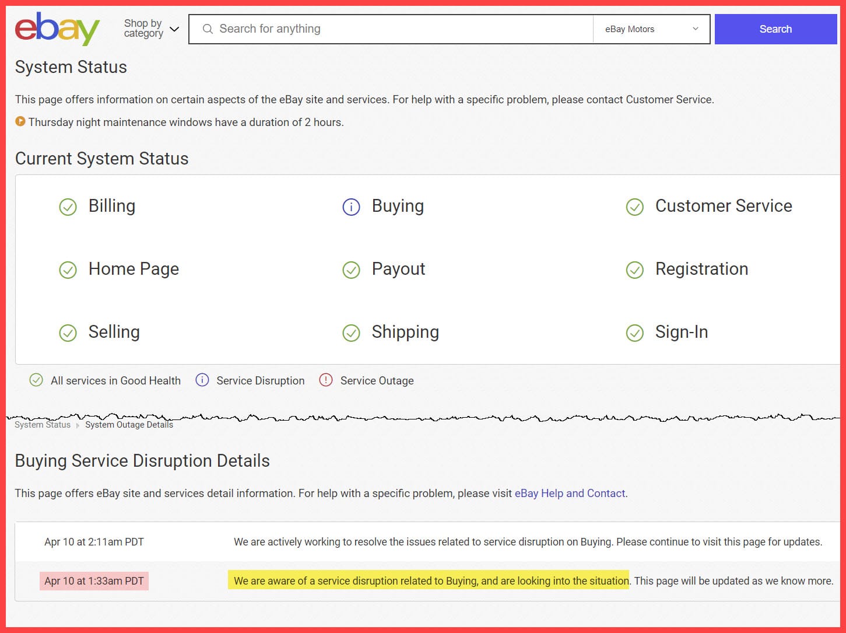Click the 'actively working to resolve' update message
Image resolution: width=846 pixels, height=633 pixels.
528,542
